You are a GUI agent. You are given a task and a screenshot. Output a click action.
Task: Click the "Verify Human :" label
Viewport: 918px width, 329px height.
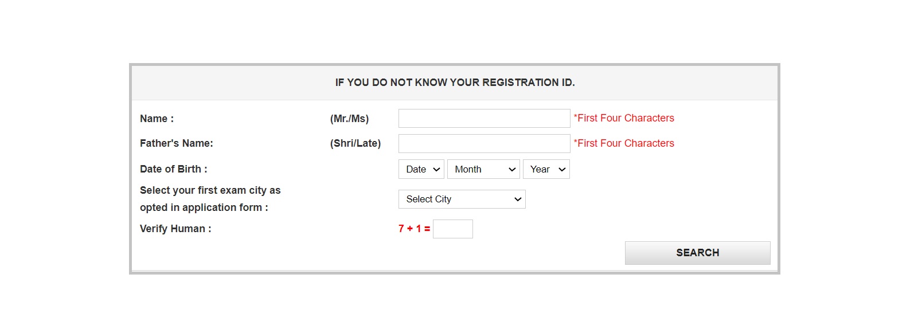click(x=175, y=229)
